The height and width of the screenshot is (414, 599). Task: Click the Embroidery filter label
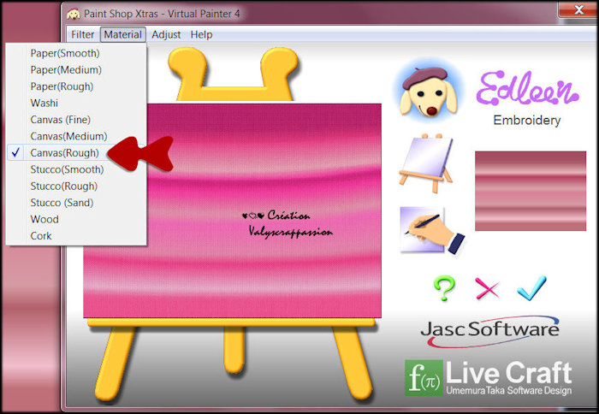[x=527, y=120]
